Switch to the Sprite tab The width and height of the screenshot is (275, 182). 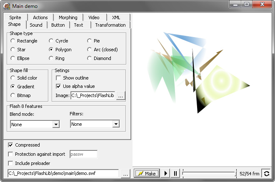click(15, 17)
